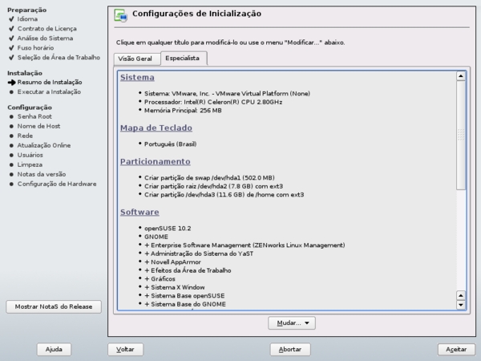Click the arrow beside Resumo de Instalação

12,83
